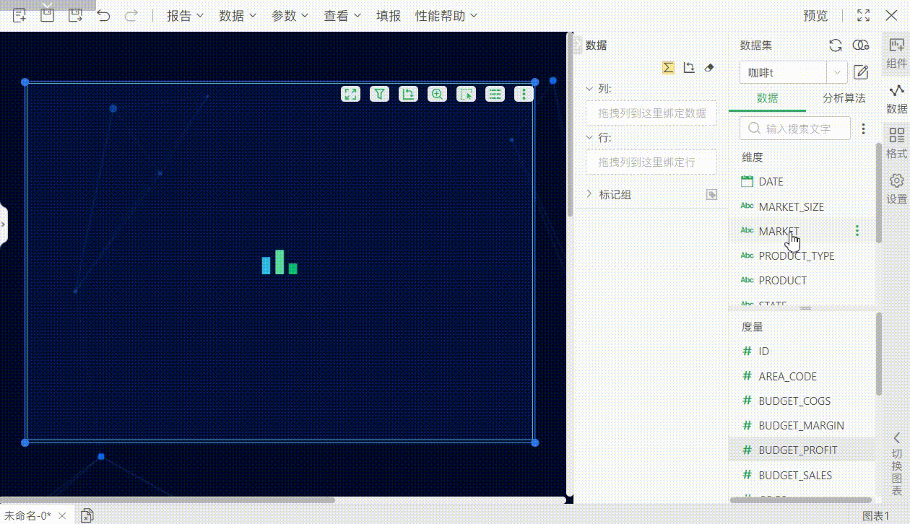Edit dataset 咖啡t with the pencil icon

click(861, 72)
